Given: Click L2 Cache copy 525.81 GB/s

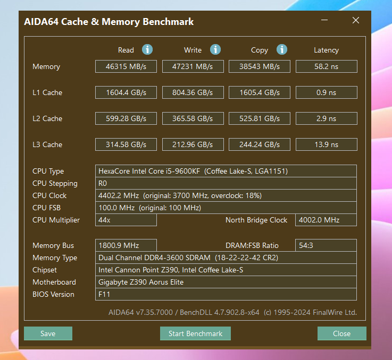Looking at the screenshot, I should 260,118.
